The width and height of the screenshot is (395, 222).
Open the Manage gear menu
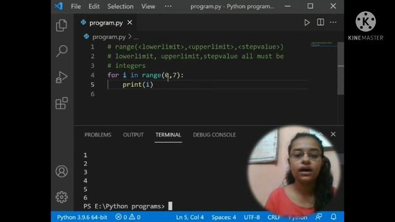(x=62, y=197)
